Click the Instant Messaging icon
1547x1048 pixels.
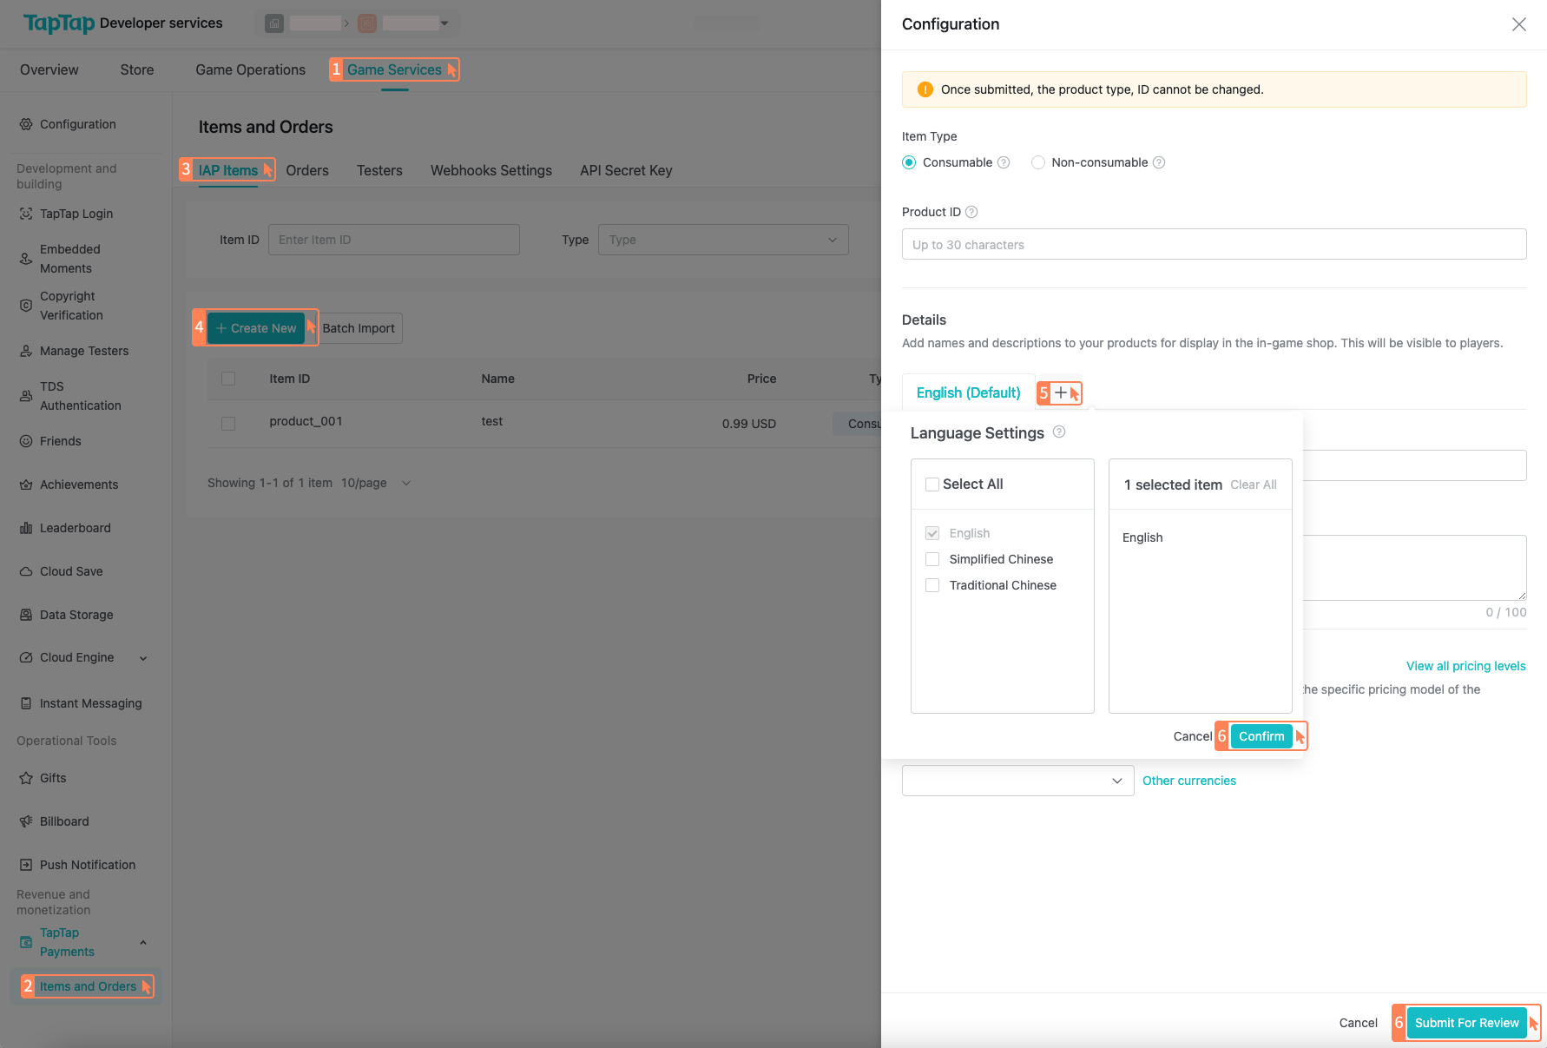click(x=26, y=703)
